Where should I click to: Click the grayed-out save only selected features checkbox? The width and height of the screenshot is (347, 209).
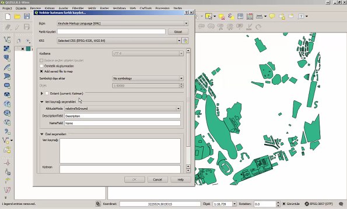(41, 60)
